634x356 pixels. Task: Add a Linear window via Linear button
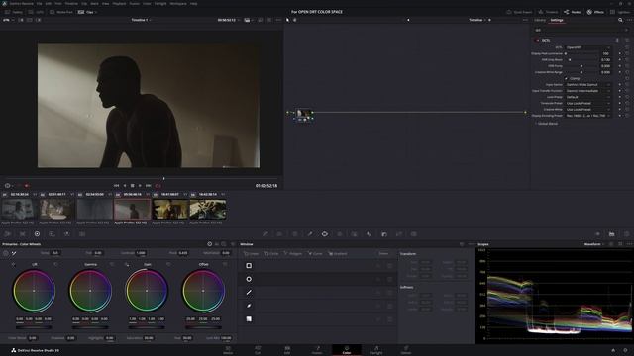pyautogui.click(x=251, y=254)
